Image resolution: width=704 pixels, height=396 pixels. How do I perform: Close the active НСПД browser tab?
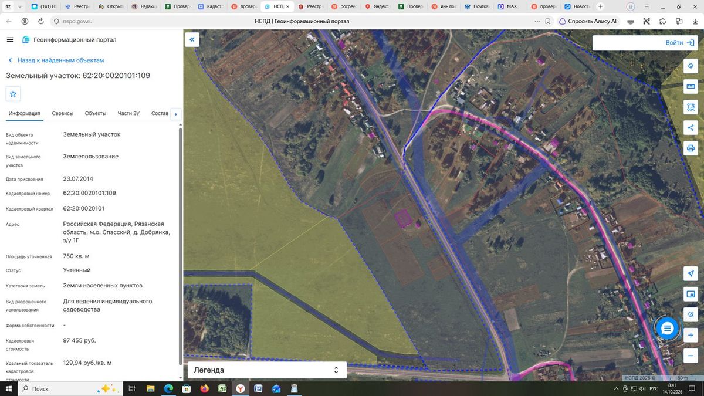[x=287, y=6]
